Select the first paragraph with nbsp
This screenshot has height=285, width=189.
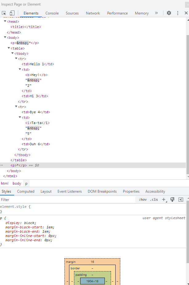(25, 43)
